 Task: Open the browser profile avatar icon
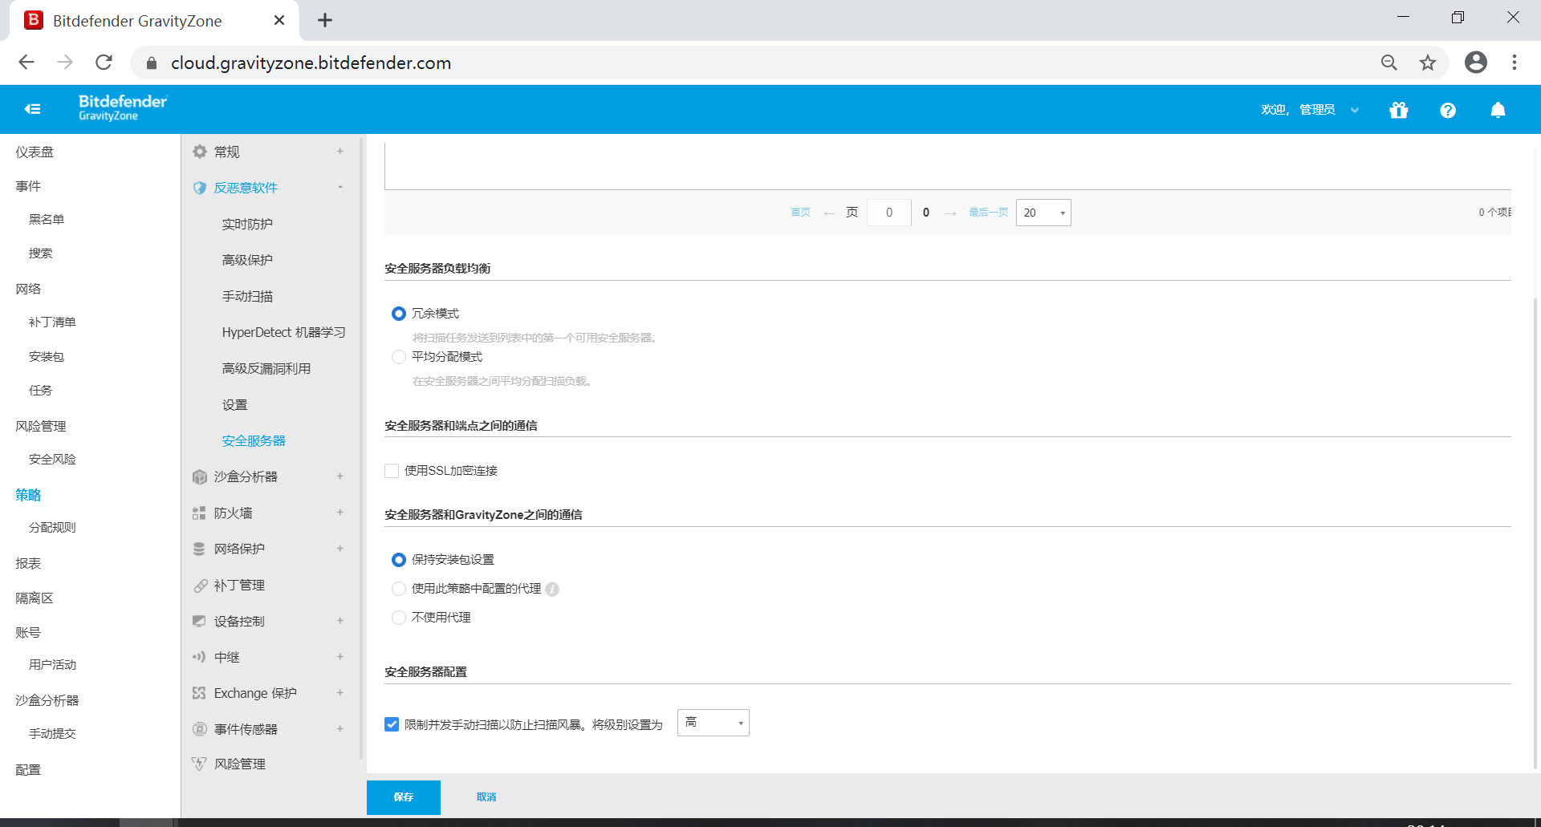pos(1476,63)
